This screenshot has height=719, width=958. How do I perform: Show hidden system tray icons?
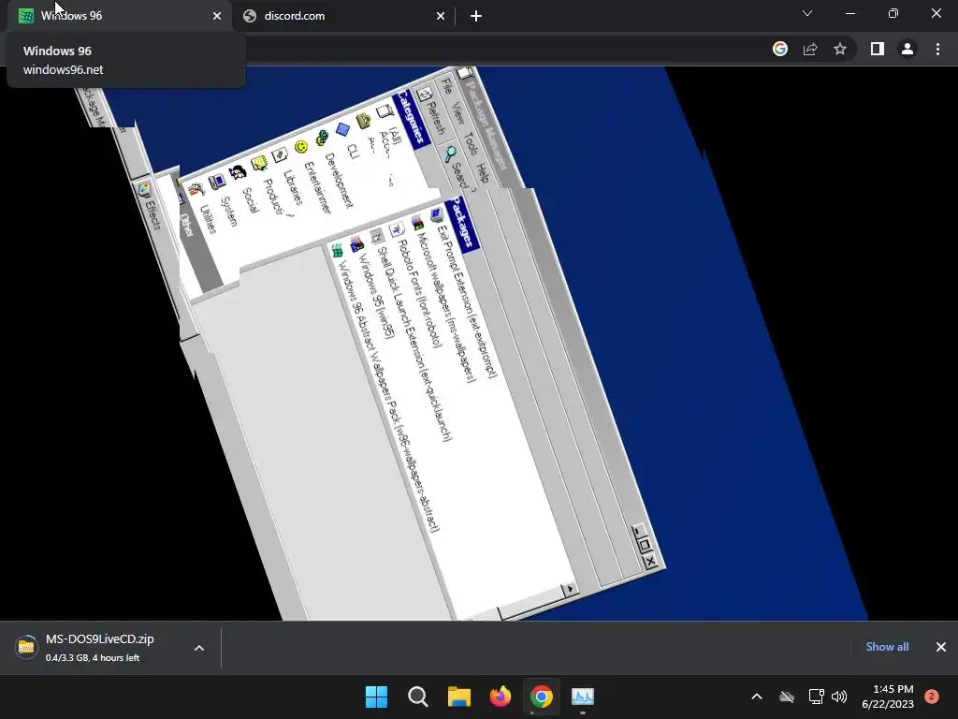pyautogui.click(x=756, y=697)
